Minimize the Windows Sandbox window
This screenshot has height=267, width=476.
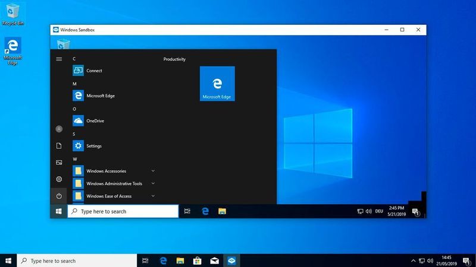pyautogui.click(x=386, y=30)
